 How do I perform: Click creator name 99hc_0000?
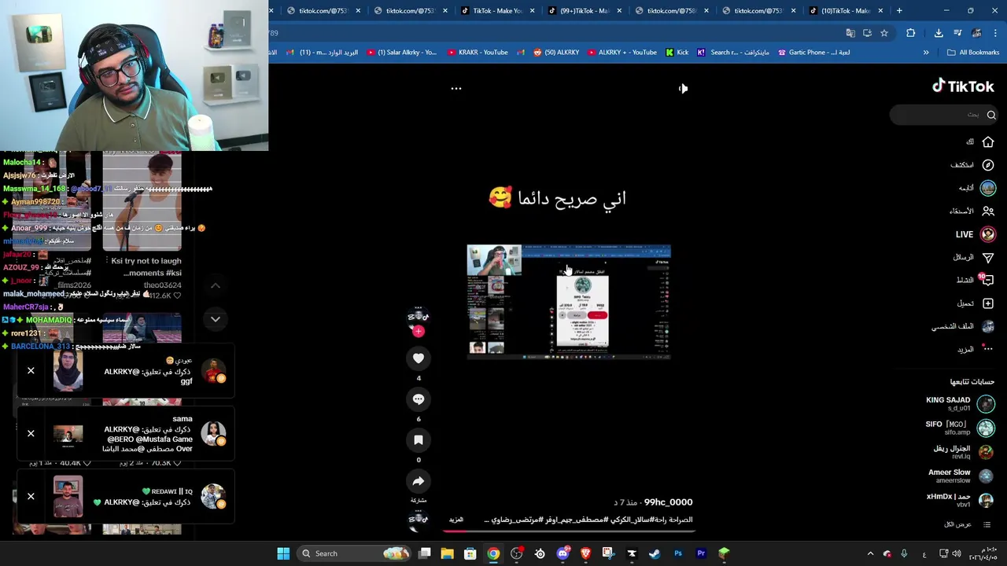[668, 502]
